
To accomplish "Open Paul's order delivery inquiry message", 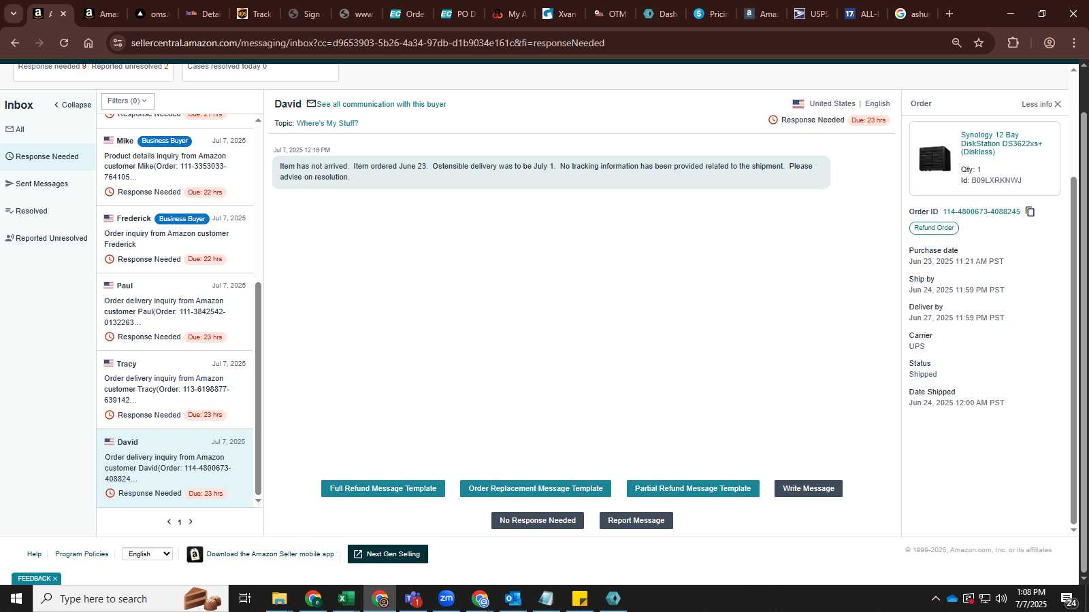I will 175,312.
